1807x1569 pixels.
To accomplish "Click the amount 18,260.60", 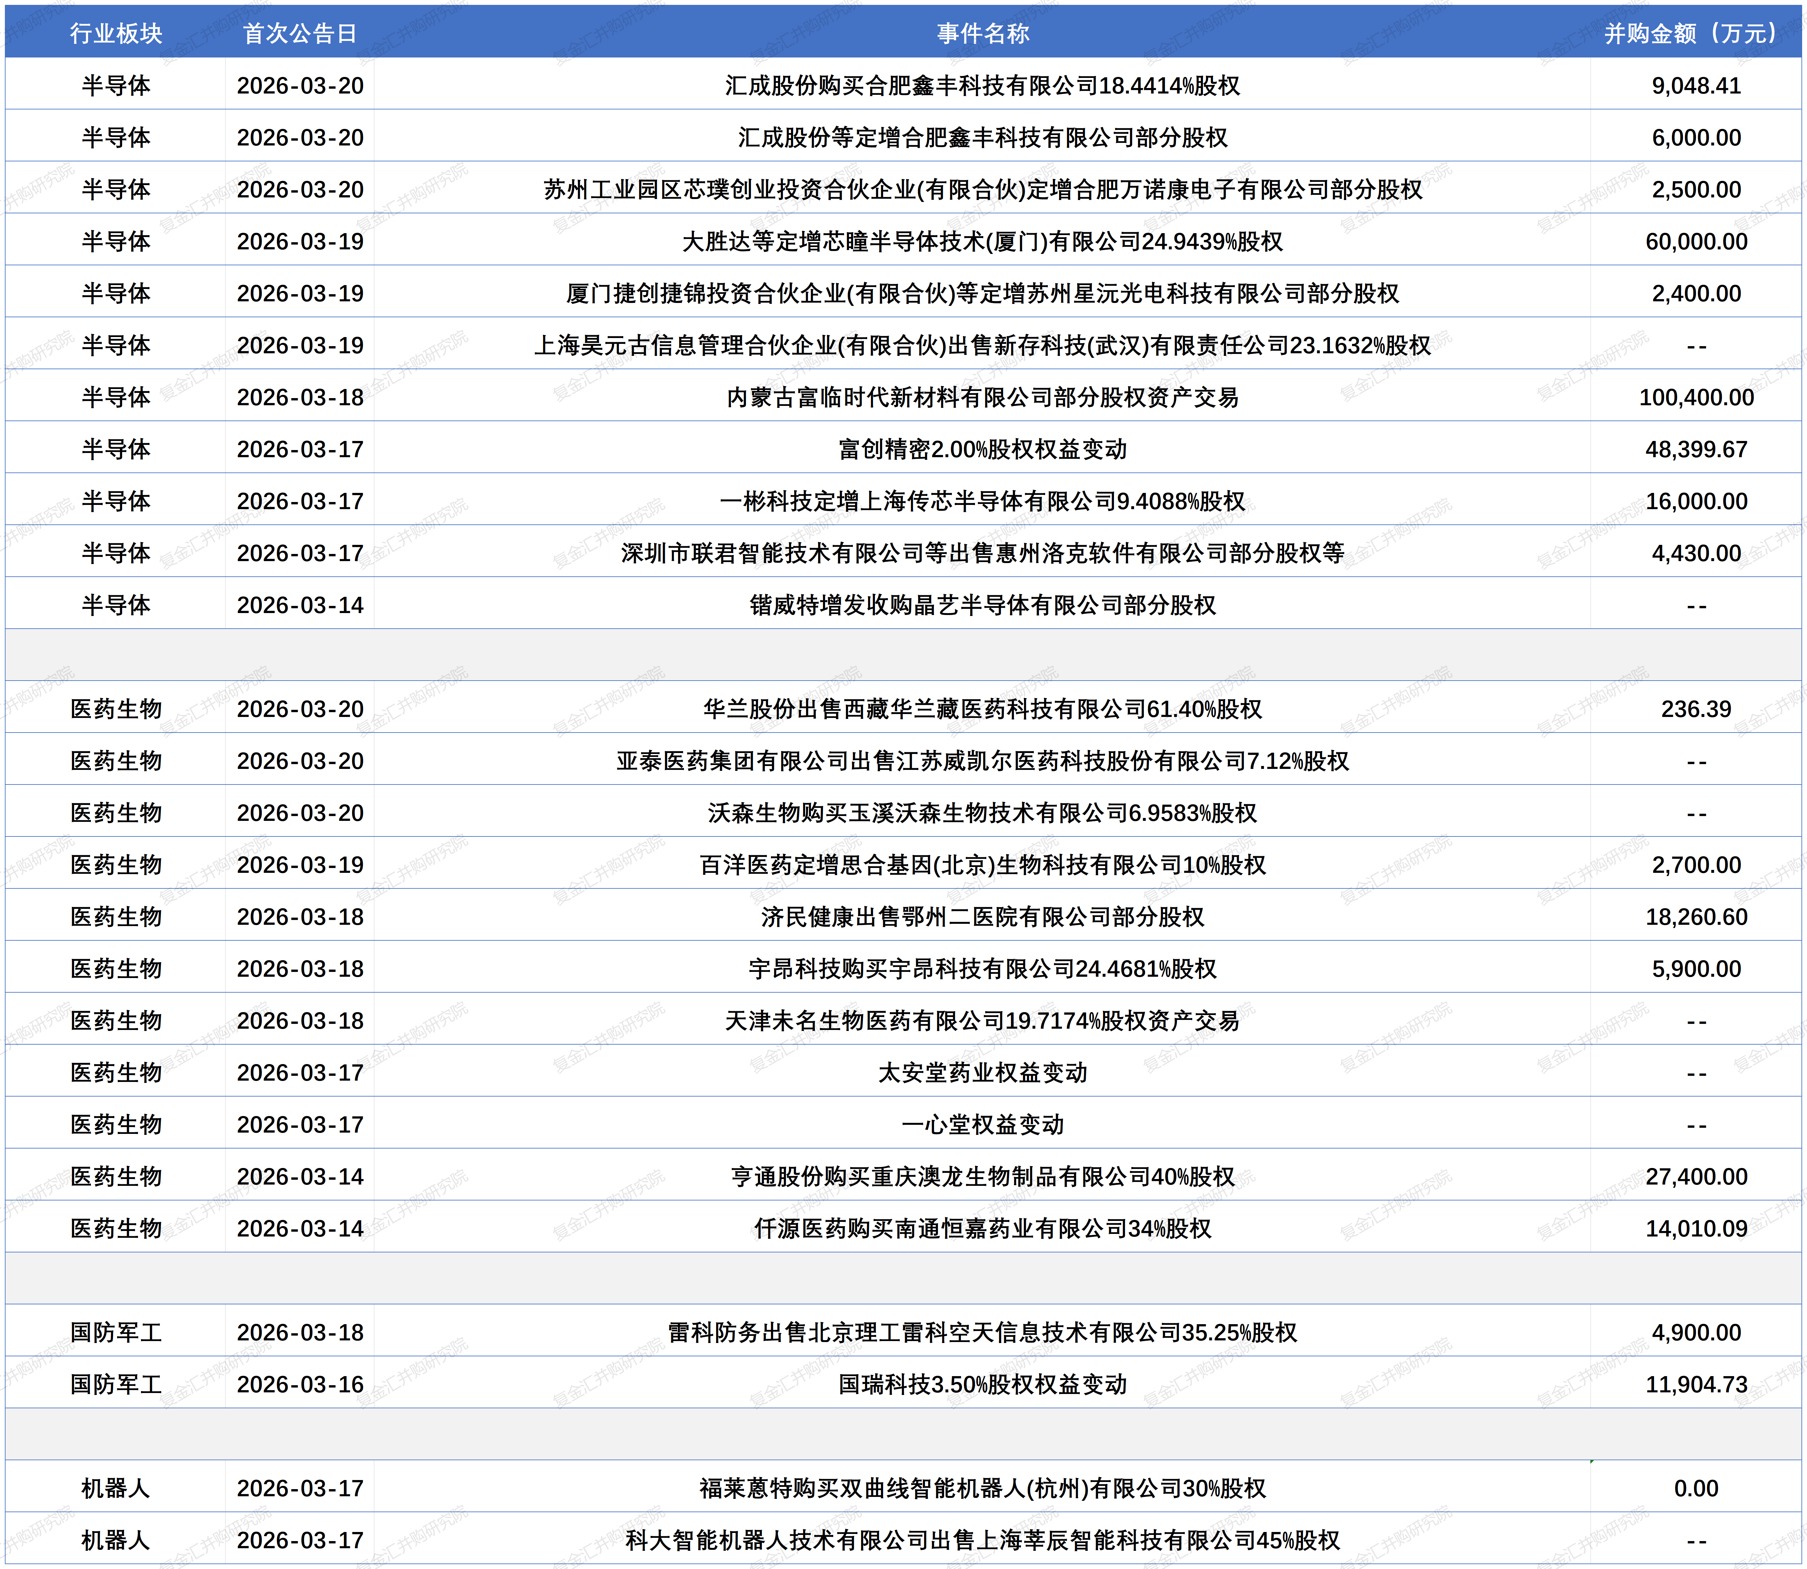I will (1696, 917).
